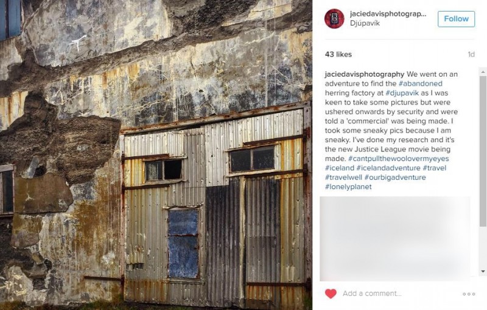Open the jaciedavisphotography profile avatar
This screenshot has width=487, height=310.
click(x=334, y=19)
